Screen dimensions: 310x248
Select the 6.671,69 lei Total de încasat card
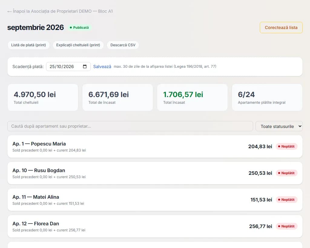[117, 97]
